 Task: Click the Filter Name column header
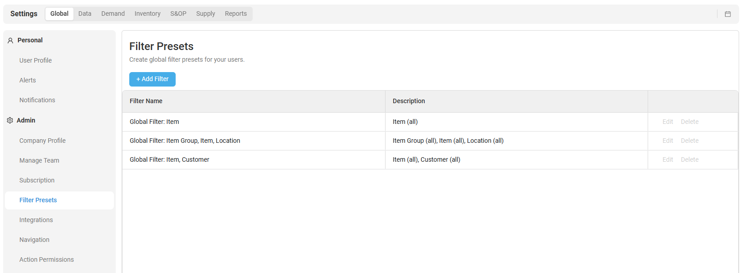tap(146, 101)
